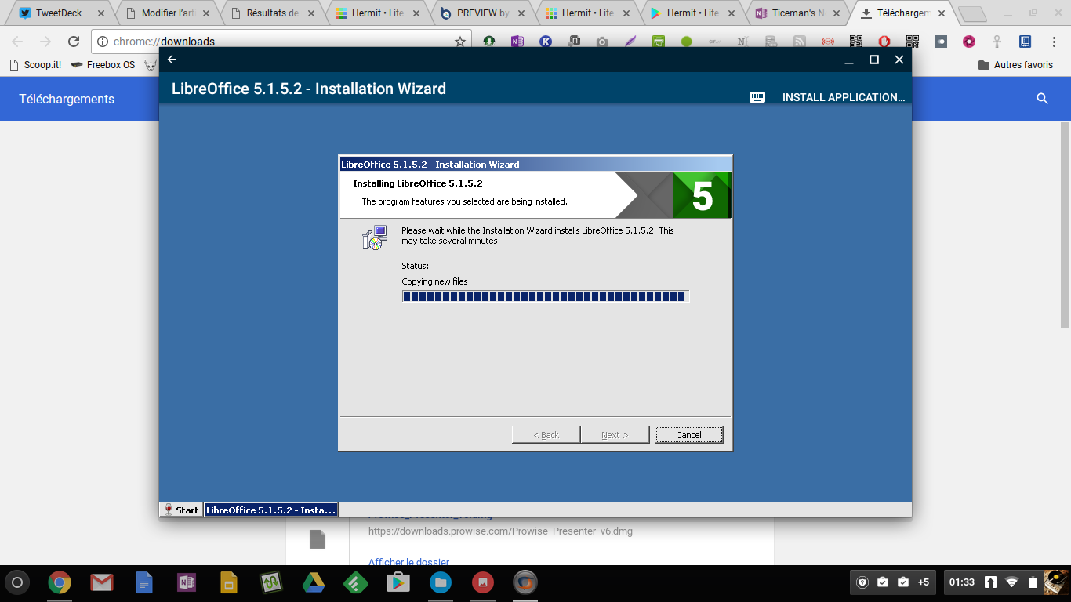Open a new tab in Chrome
Viewport: 1071px width, 602px height.
coord(972,13)
